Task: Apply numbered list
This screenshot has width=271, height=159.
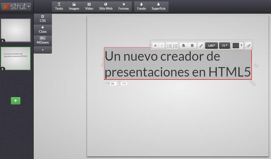Action: click(175, 45)
